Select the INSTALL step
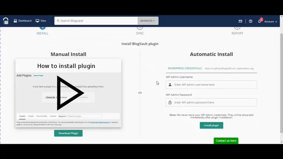This screenshot has width=283, height=159. (42, 33)
